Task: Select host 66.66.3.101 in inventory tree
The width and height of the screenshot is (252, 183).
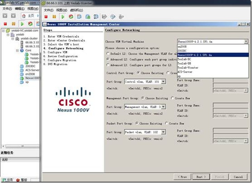Action: [32, 42]
